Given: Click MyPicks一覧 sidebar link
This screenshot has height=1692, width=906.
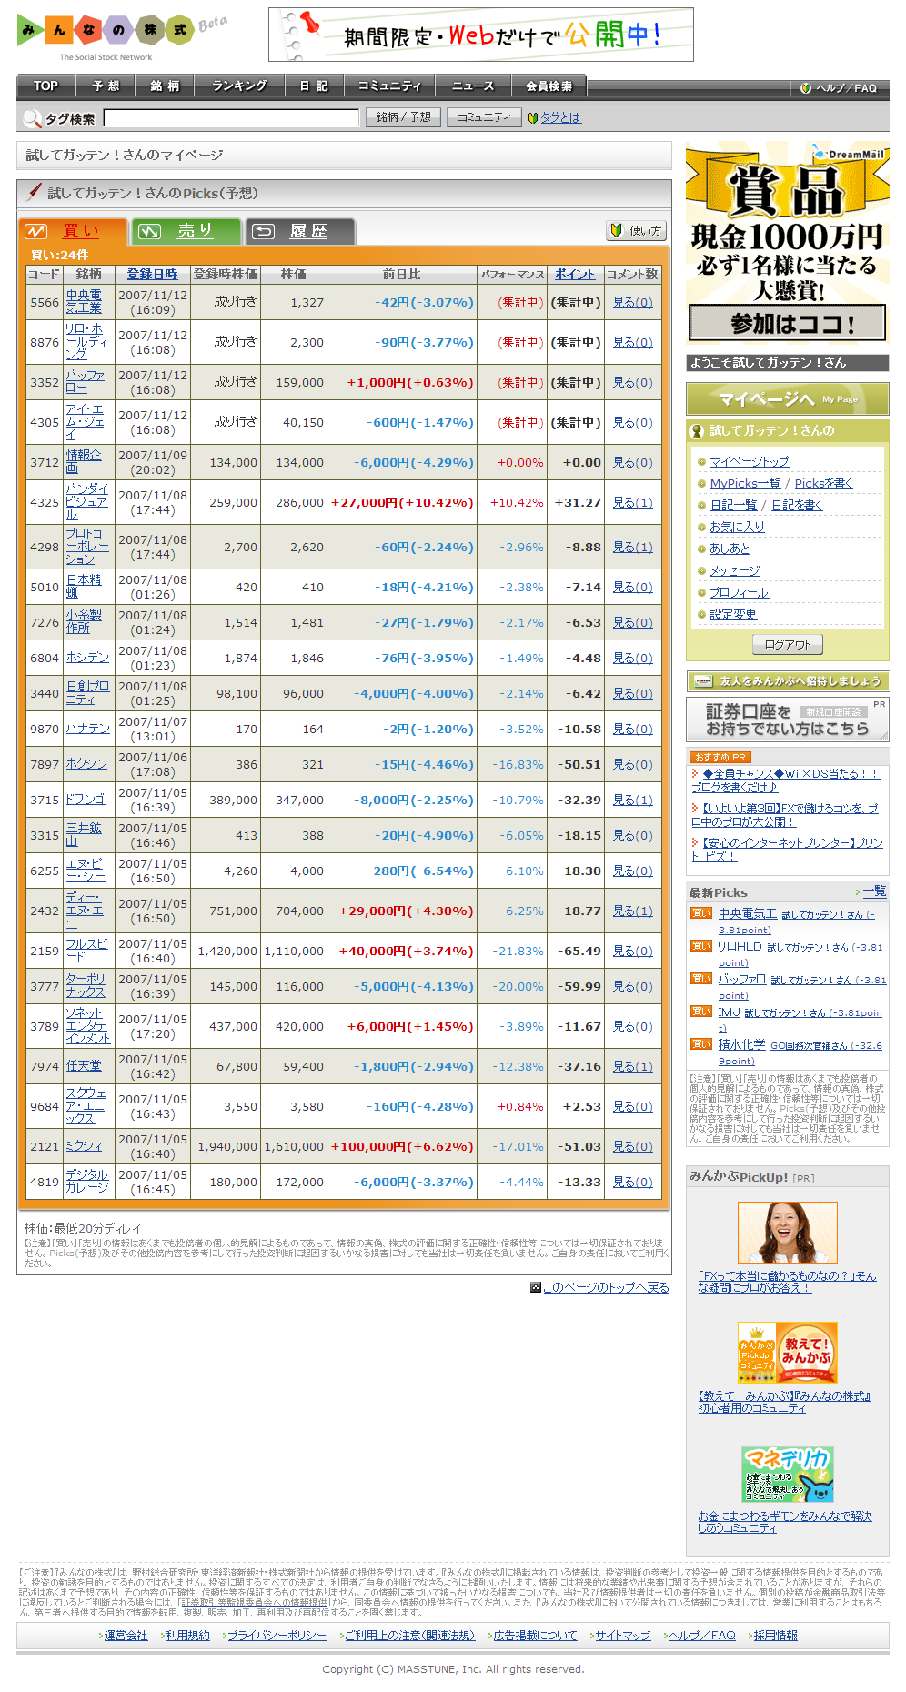Looking at the screenshot, I should [745, 483].
